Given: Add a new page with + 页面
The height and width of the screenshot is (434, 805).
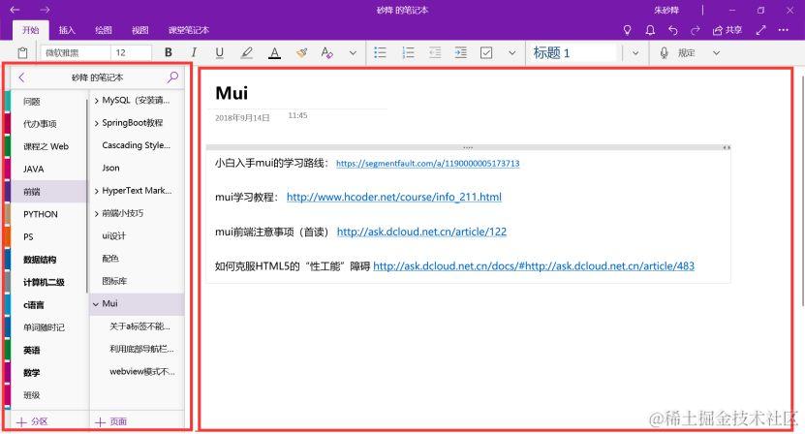Looking at the screenshot, I should click(x=110, y=421).
